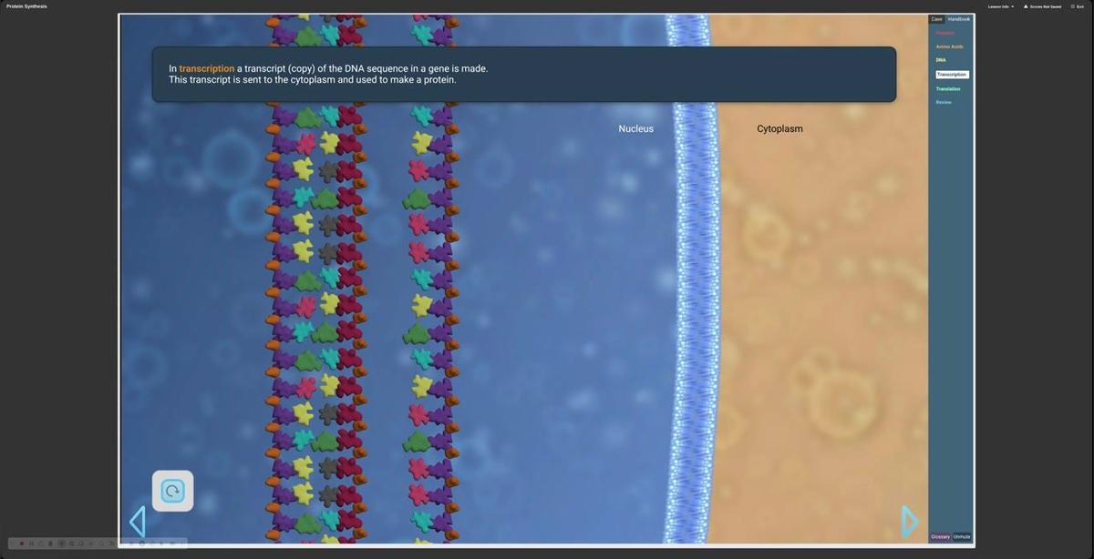The width and height of the screenshot is (1094, 559).
Task: Open the Lesson Info dropdown
Action: tap(1000, 6)
